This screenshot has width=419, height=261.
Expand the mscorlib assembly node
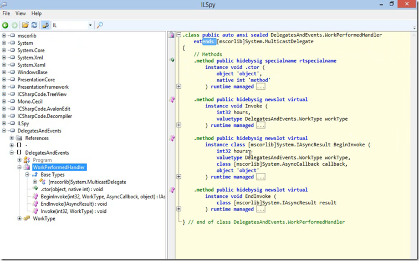(x=4, y=35)
